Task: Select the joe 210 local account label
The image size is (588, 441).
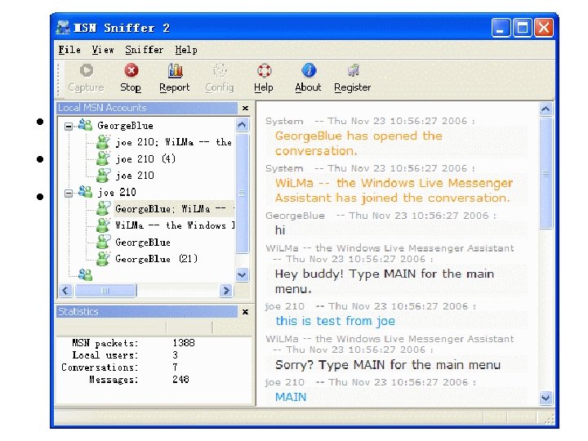Action: (x=117, y=192)
